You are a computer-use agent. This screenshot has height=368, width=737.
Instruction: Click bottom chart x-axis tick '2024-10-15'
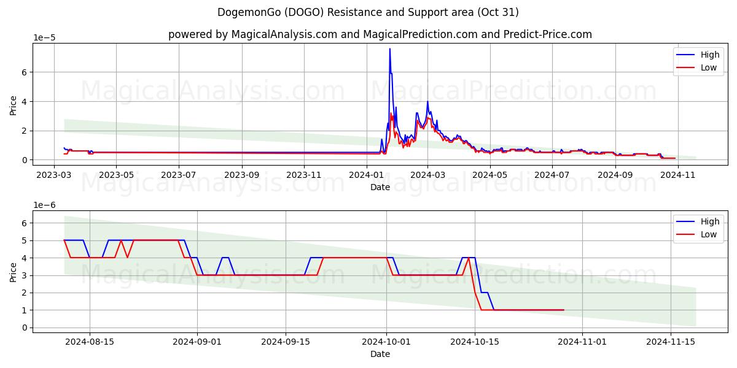tap(475, 341)
